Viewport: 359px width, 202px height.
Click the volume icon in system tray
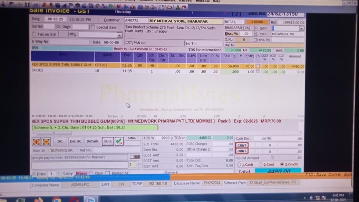point(311,198)
